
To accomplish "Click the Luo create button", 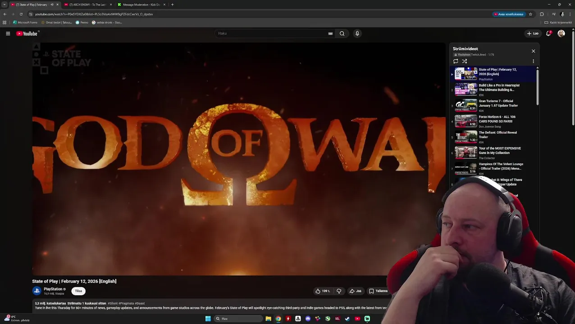I will (x=533, y=33).
